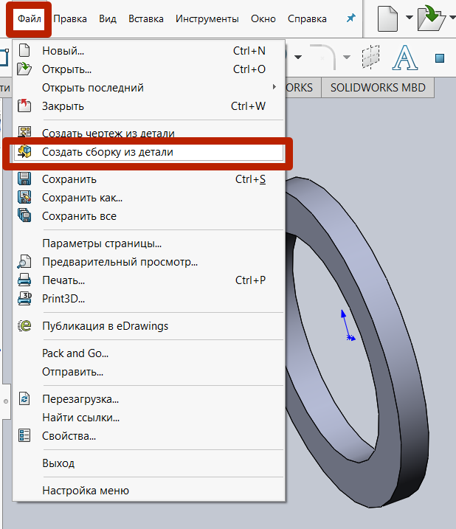456x529 pixels.
Task: Click the eDrawings publish icon
Action: pos(25,326)
